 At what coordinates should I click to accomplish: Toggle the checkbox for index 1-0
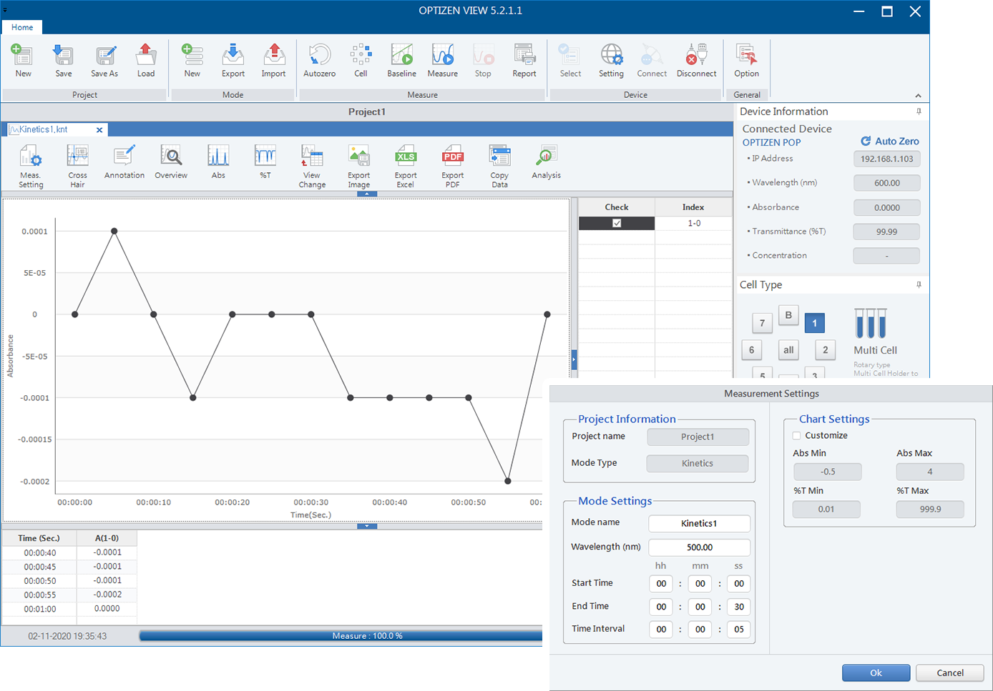pos(617,223)
